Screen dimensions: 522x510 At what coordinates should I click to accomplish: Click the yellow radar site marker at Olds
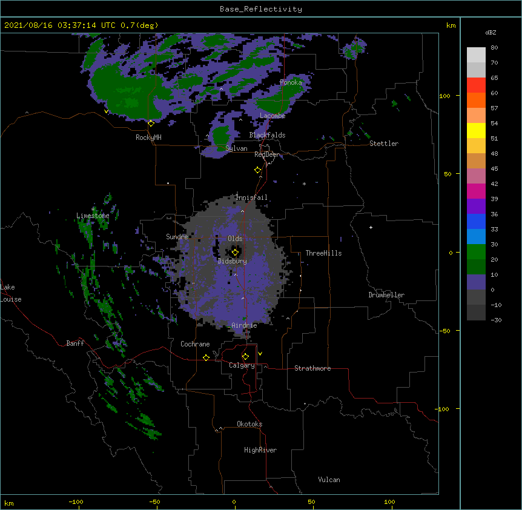click(x=235, y=253)
